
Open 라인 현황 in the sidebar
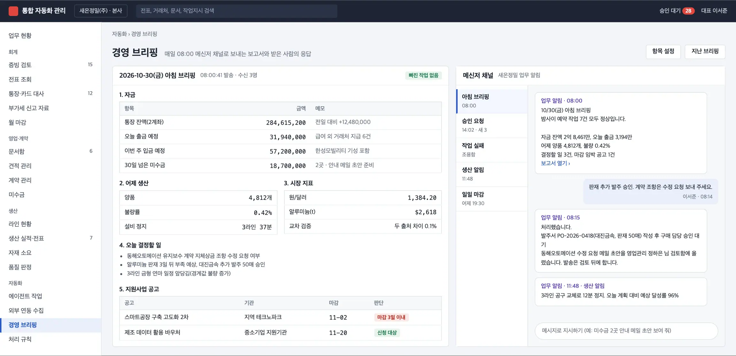pos(50,224)
